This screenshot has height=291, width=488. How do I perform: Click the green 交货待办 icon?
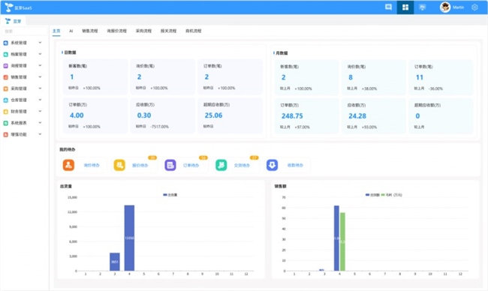tap(221, 165)
